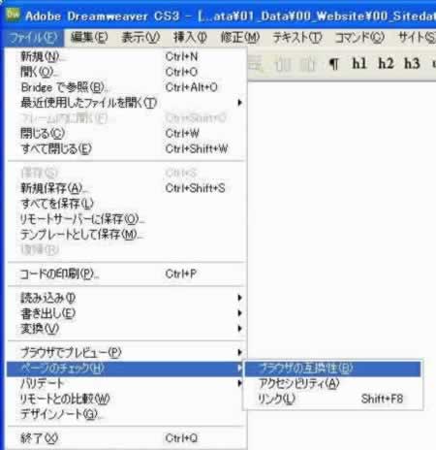Open the ファイル(F) menu
Image resolution: width=436 pixels, height=450 pixels.
click(x=33, y=38)
